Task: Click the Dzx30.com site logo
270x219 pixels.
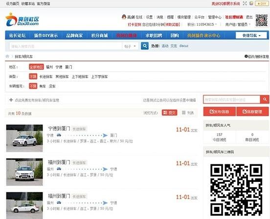Action: [22, 20]
